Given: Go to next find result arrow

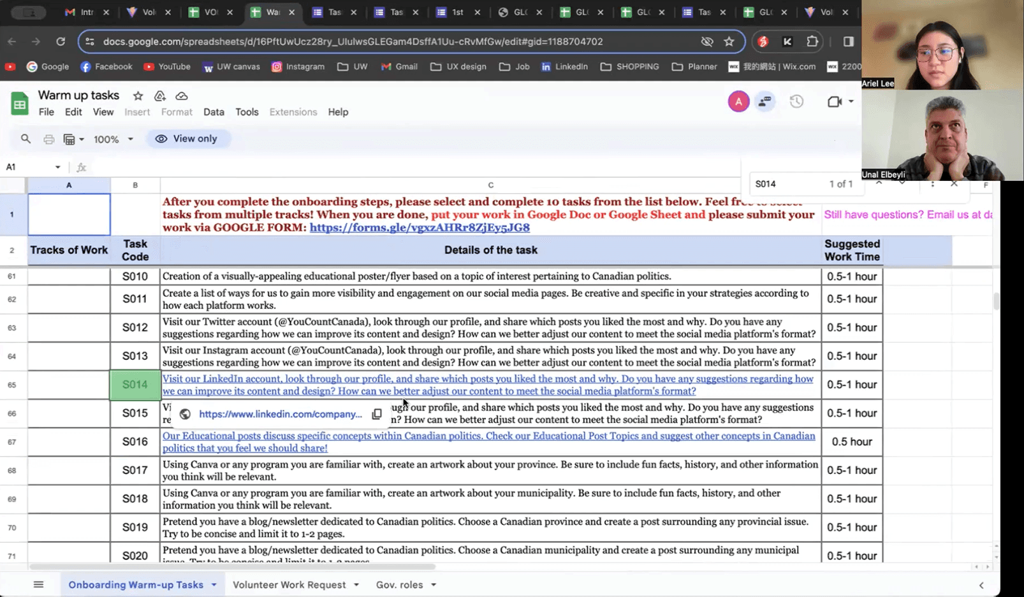Looking at the screenshot, I should pos(902,183).
